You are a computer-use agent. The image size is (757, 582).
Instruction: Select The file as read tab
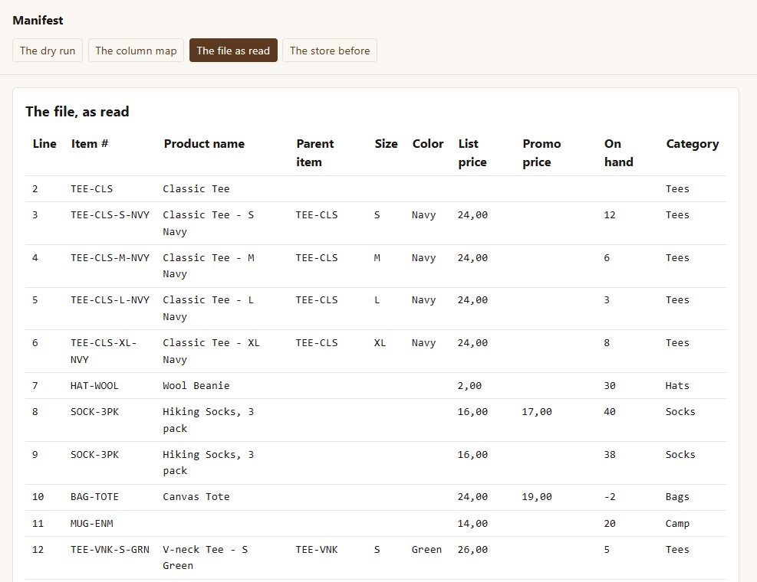(233, 51)
